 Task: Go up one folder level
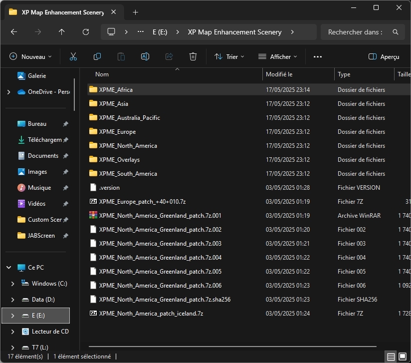tap(62, 32)
